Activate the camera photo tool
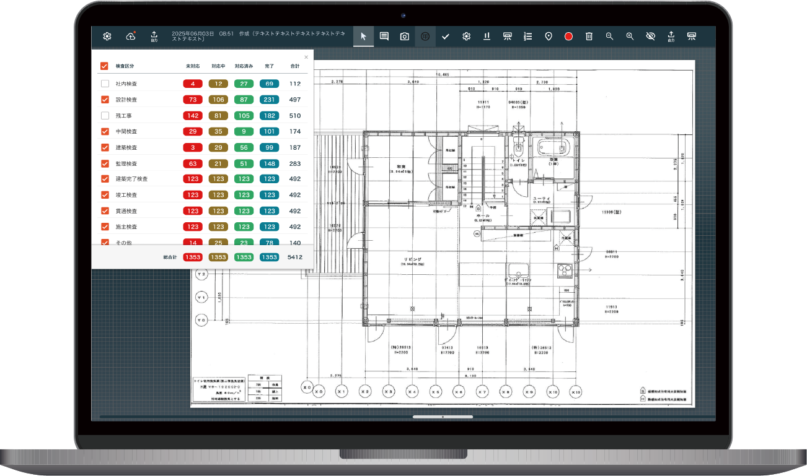Screen dimensions: 807x476 (405, 37)
